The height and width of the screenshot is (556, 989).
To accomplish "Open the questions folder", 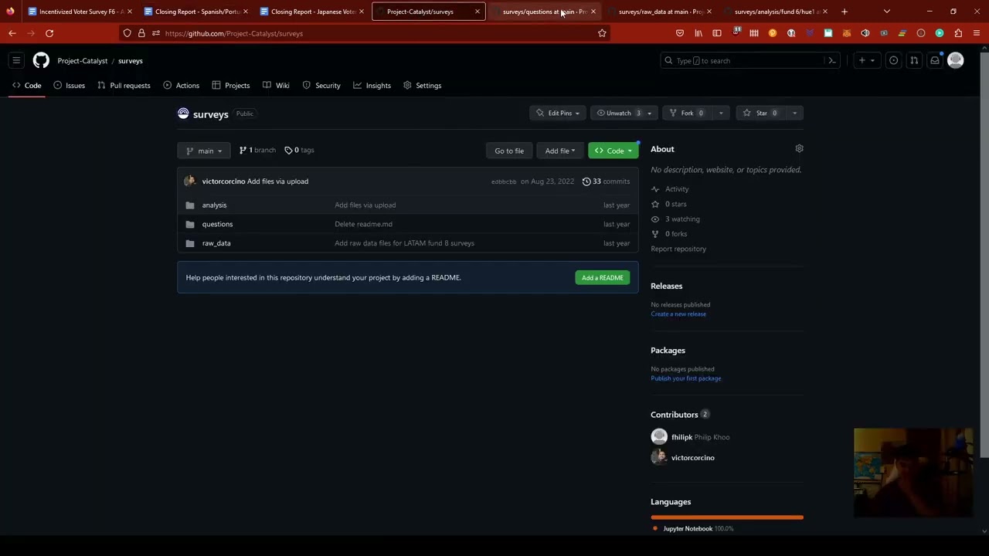I will pyautogui.click(x=217, y=224).
